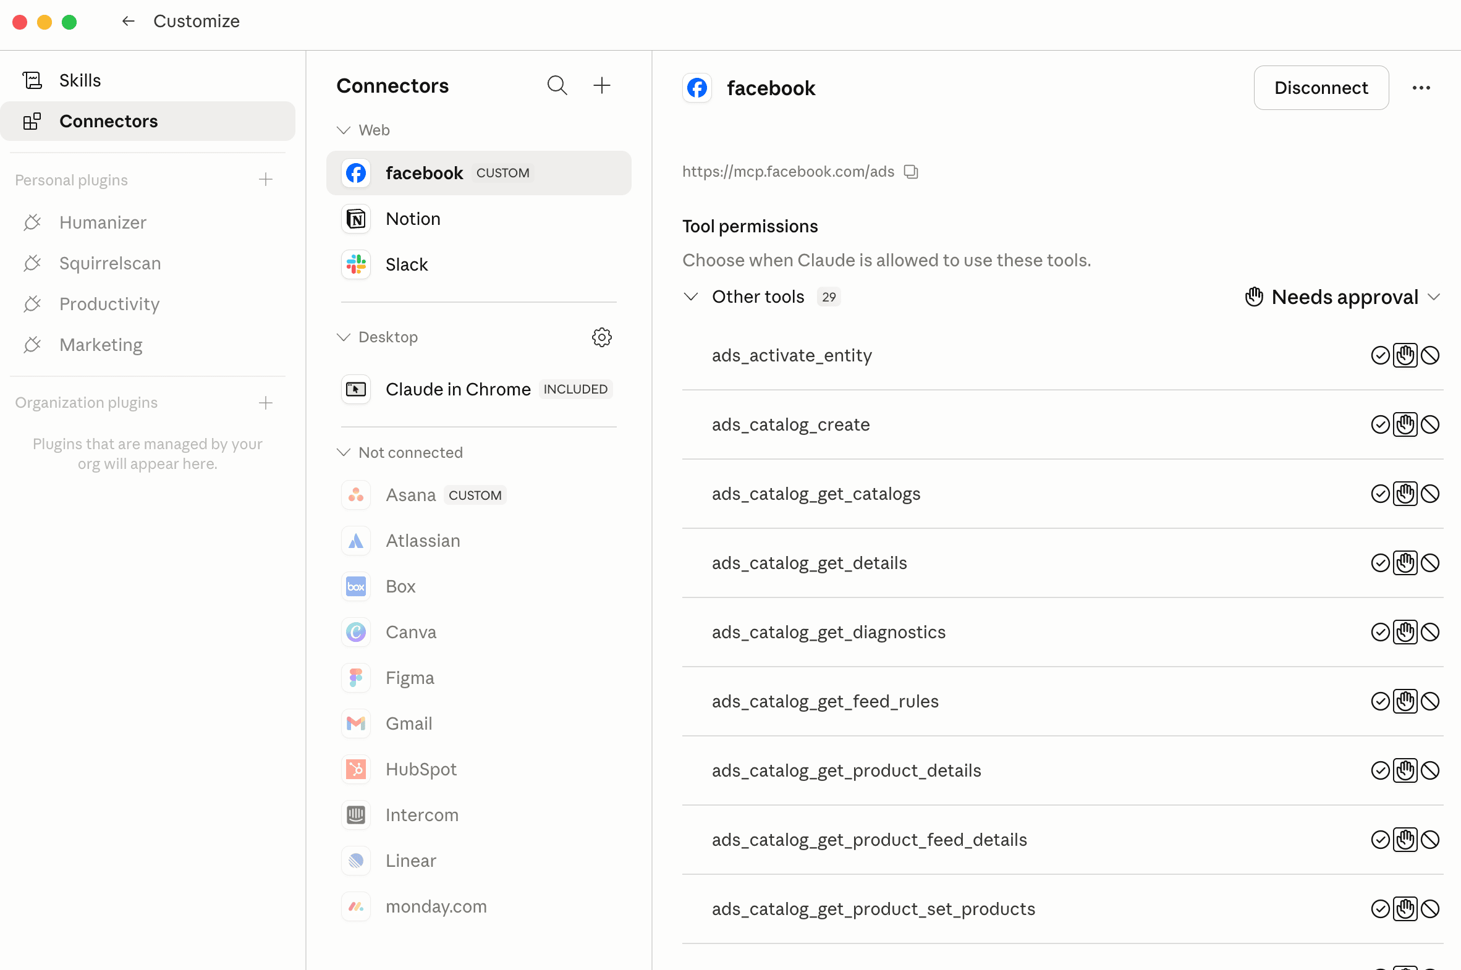
Task: Open Desktop connectors settings gear
Action: (x=601, y=337)
